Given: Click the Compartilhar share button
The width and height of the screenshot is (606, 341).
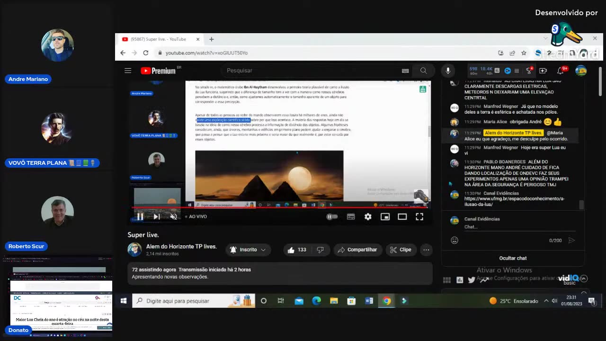Looking at the screenshot, I should tap(357, 250).
